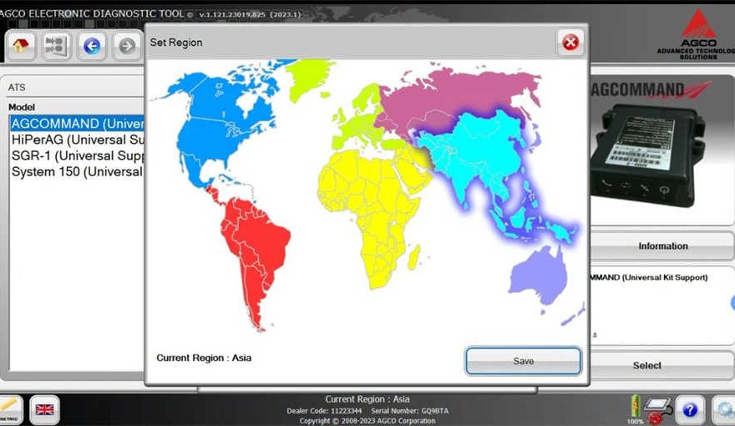Check the battery level indicator showing 100%
The image size is (735, 426).
click(x=635, y=407)
